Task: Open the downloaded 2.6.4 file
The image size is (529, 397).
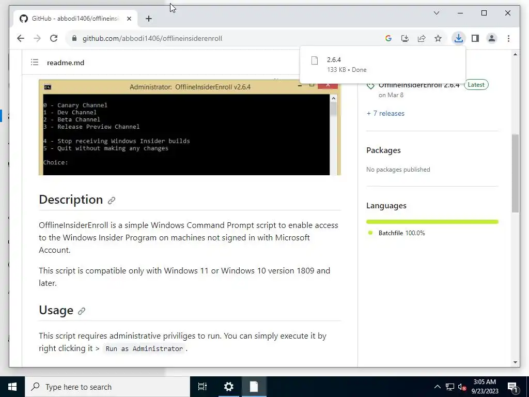Action: click(382, 65)
